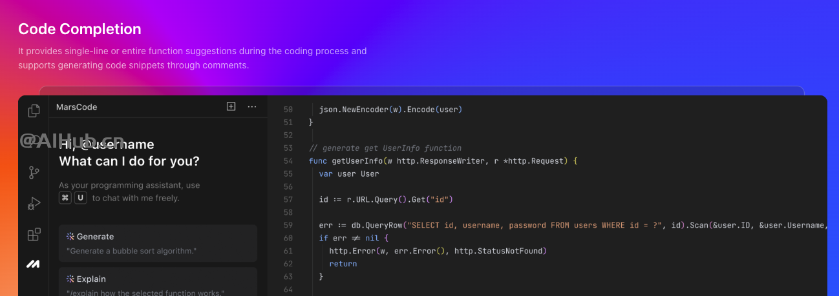Place cursor on the return statement

point(343,264)
